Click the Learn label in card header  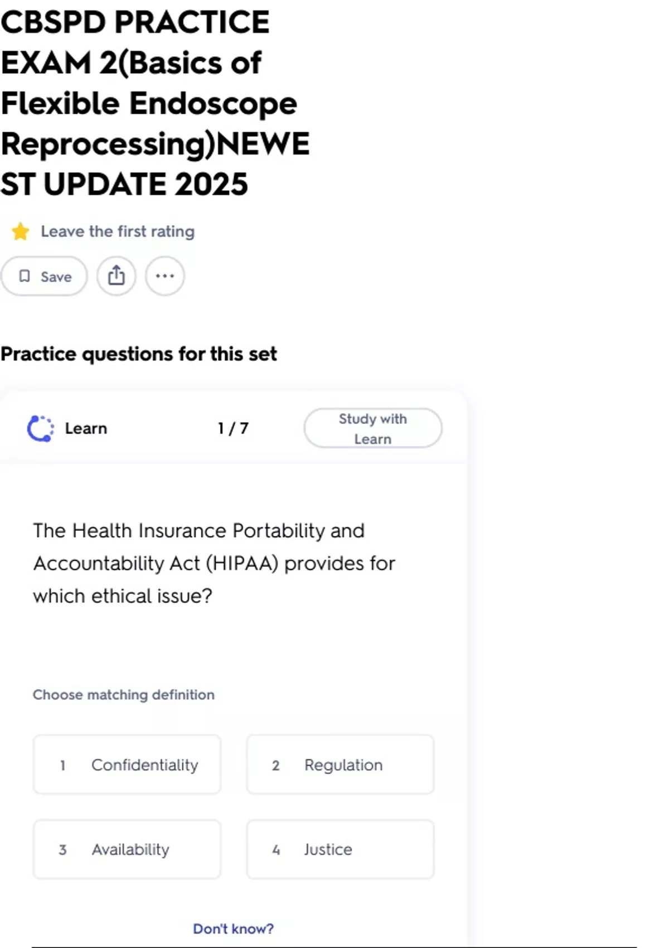[x=86, y=428]
